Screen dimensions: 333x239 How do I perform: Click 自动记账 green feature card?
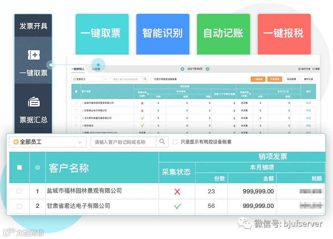point(223,34)
